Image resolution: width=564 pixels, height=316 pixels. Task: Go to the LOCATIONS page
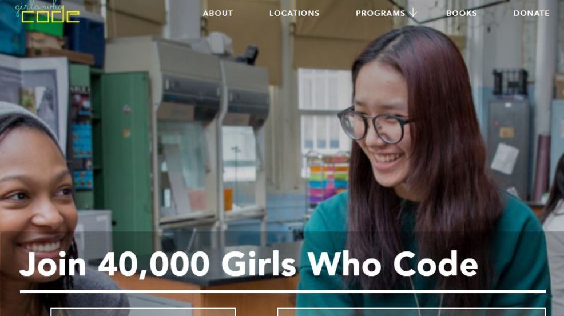click(x=294, y=13)
